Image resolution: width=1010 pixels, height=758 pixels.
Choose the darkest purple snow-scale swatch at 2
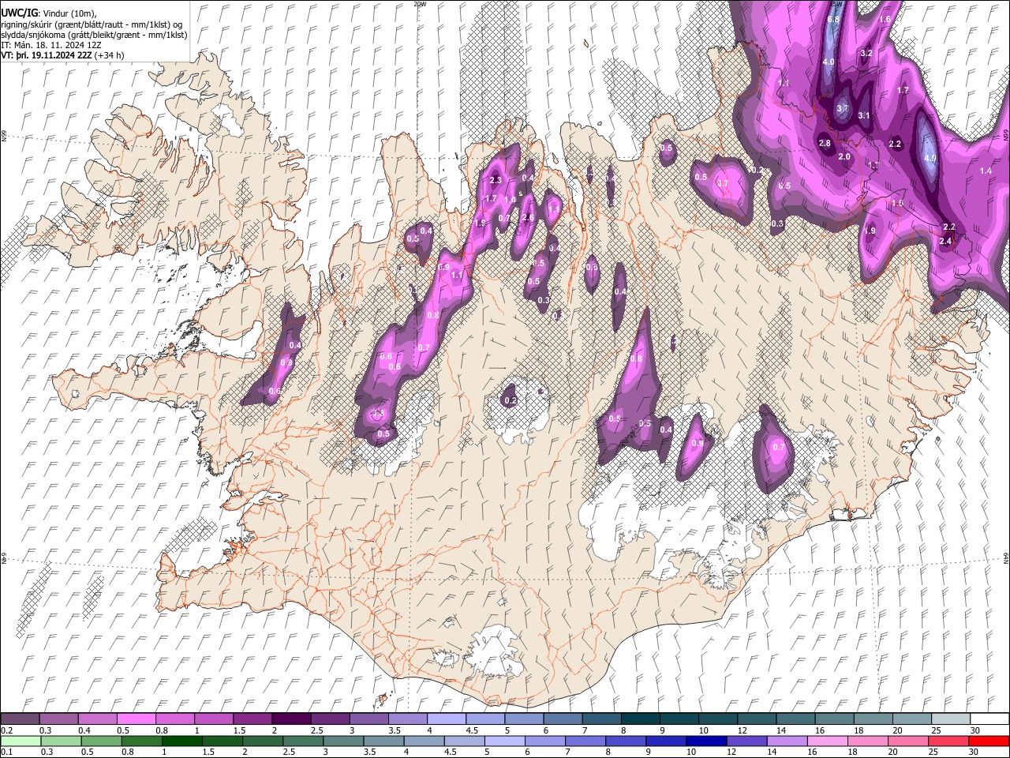pos(290,719)
